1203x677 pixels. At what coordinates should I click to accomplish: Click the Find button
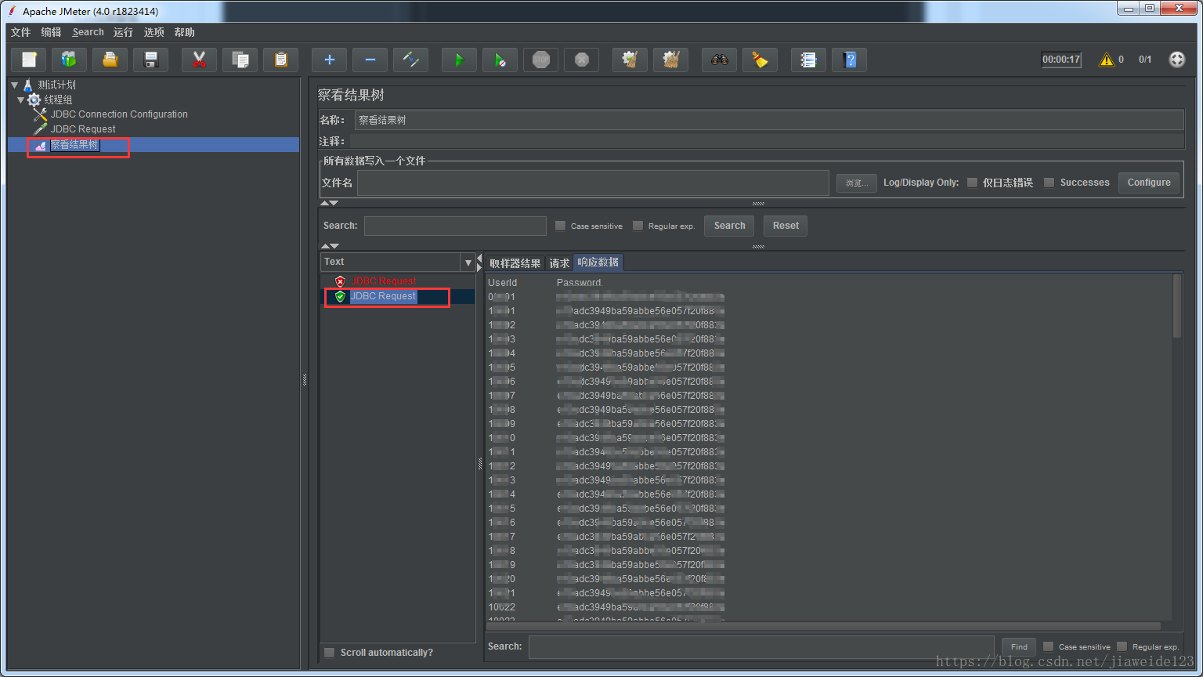pos(1019,646)
